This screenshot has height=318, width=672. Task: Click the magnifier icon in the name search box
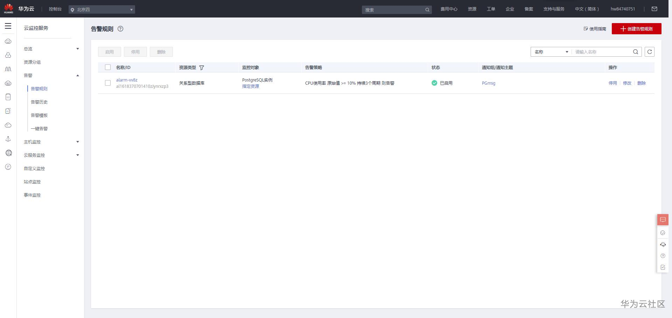pos(636,52)
